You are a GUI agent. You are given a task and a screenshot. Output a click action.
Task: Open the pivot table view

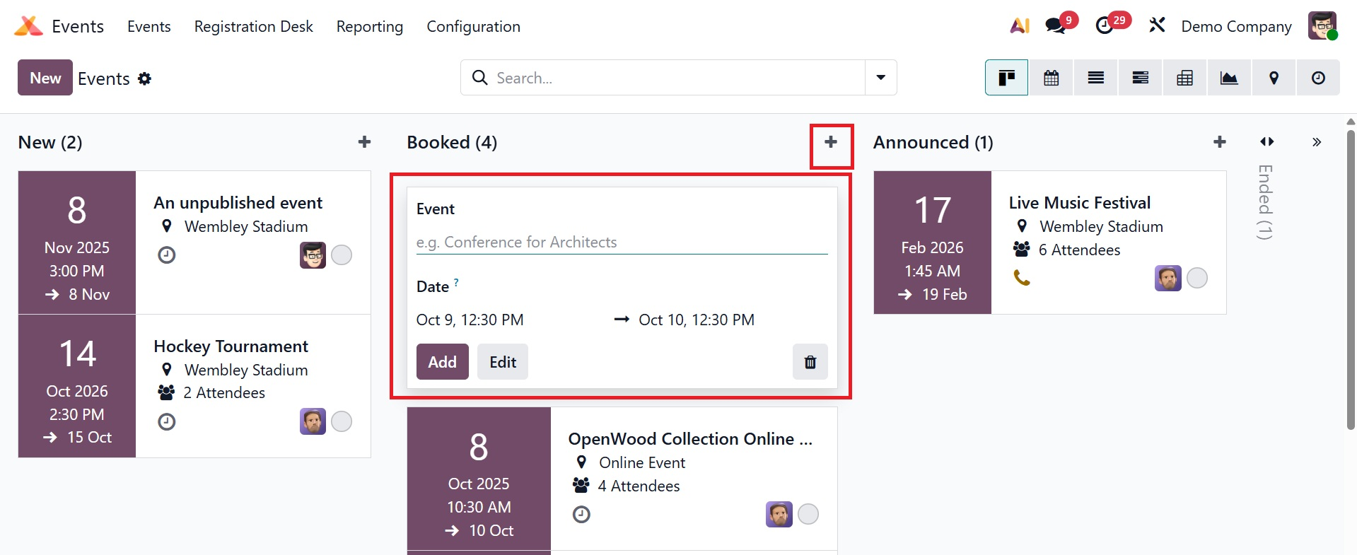pyautogui.click(x=1184, y=78)
